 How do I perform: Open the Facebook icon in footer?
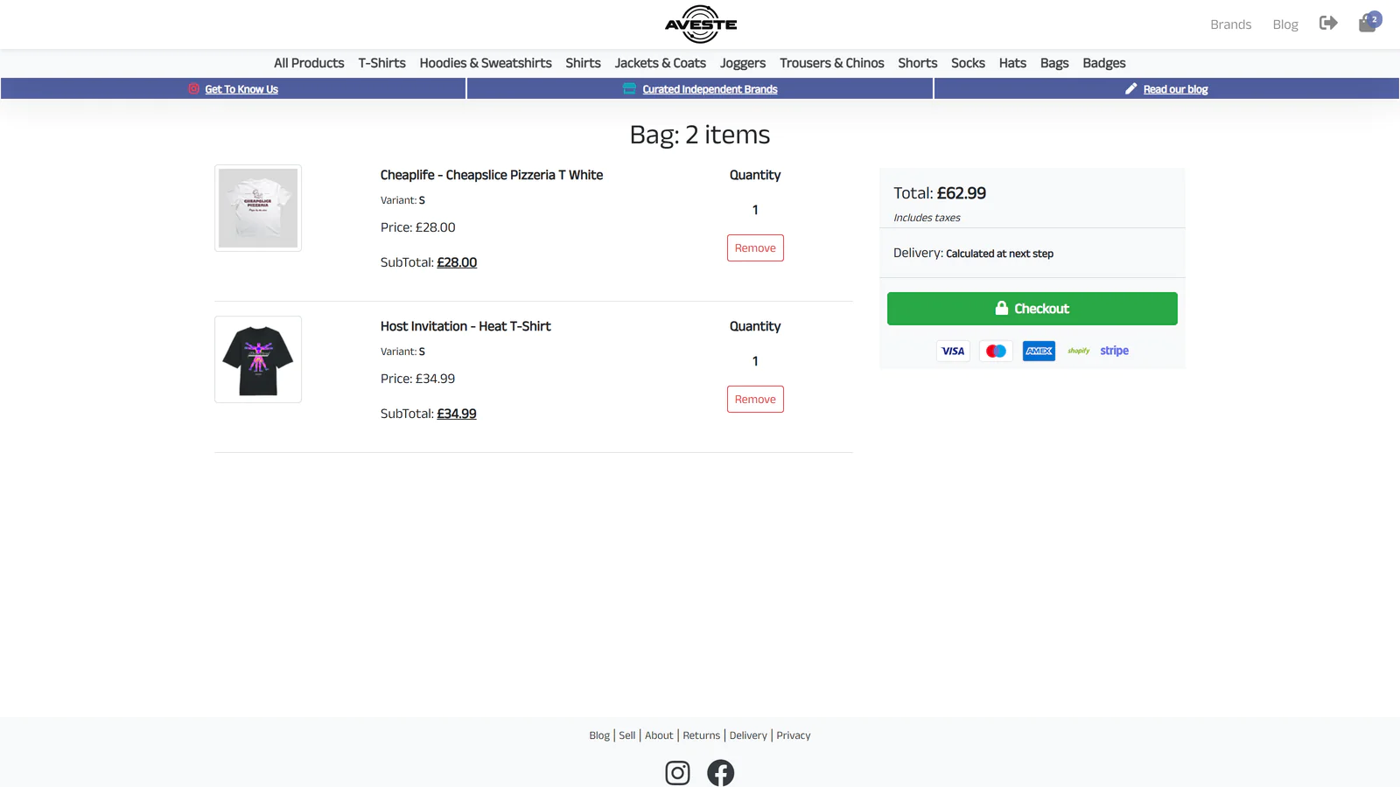tap(720, 773)
